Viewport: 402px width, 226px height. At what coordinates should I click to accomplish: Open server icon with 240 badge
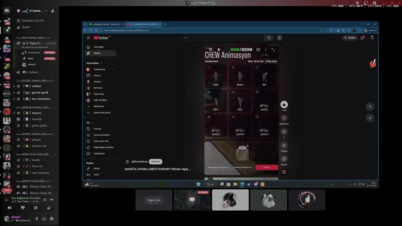click(x=7, y=21)
